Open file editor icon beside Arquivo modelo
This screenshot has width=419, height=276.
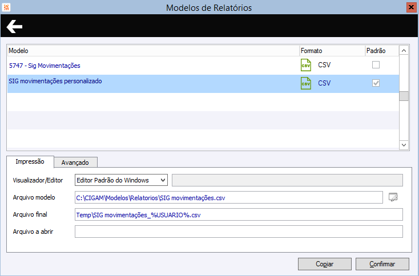tap(393, 197)
